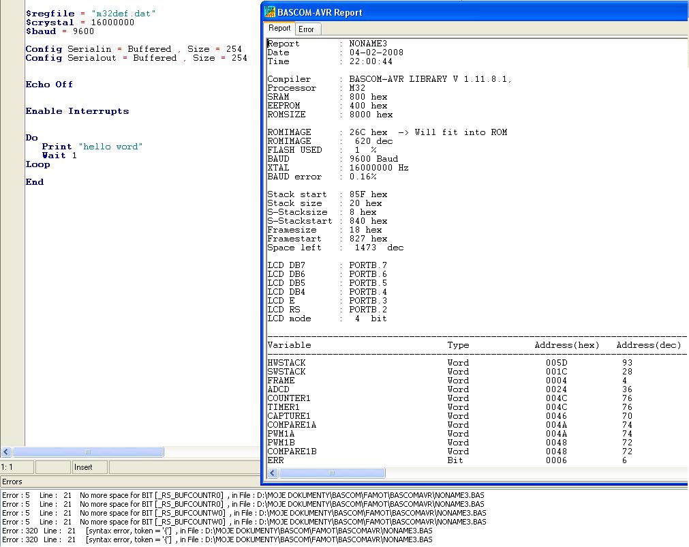Click the code editor horizontal scrollbar thumb
Screen dimensions: 689x547
click(x=88, y=452)
